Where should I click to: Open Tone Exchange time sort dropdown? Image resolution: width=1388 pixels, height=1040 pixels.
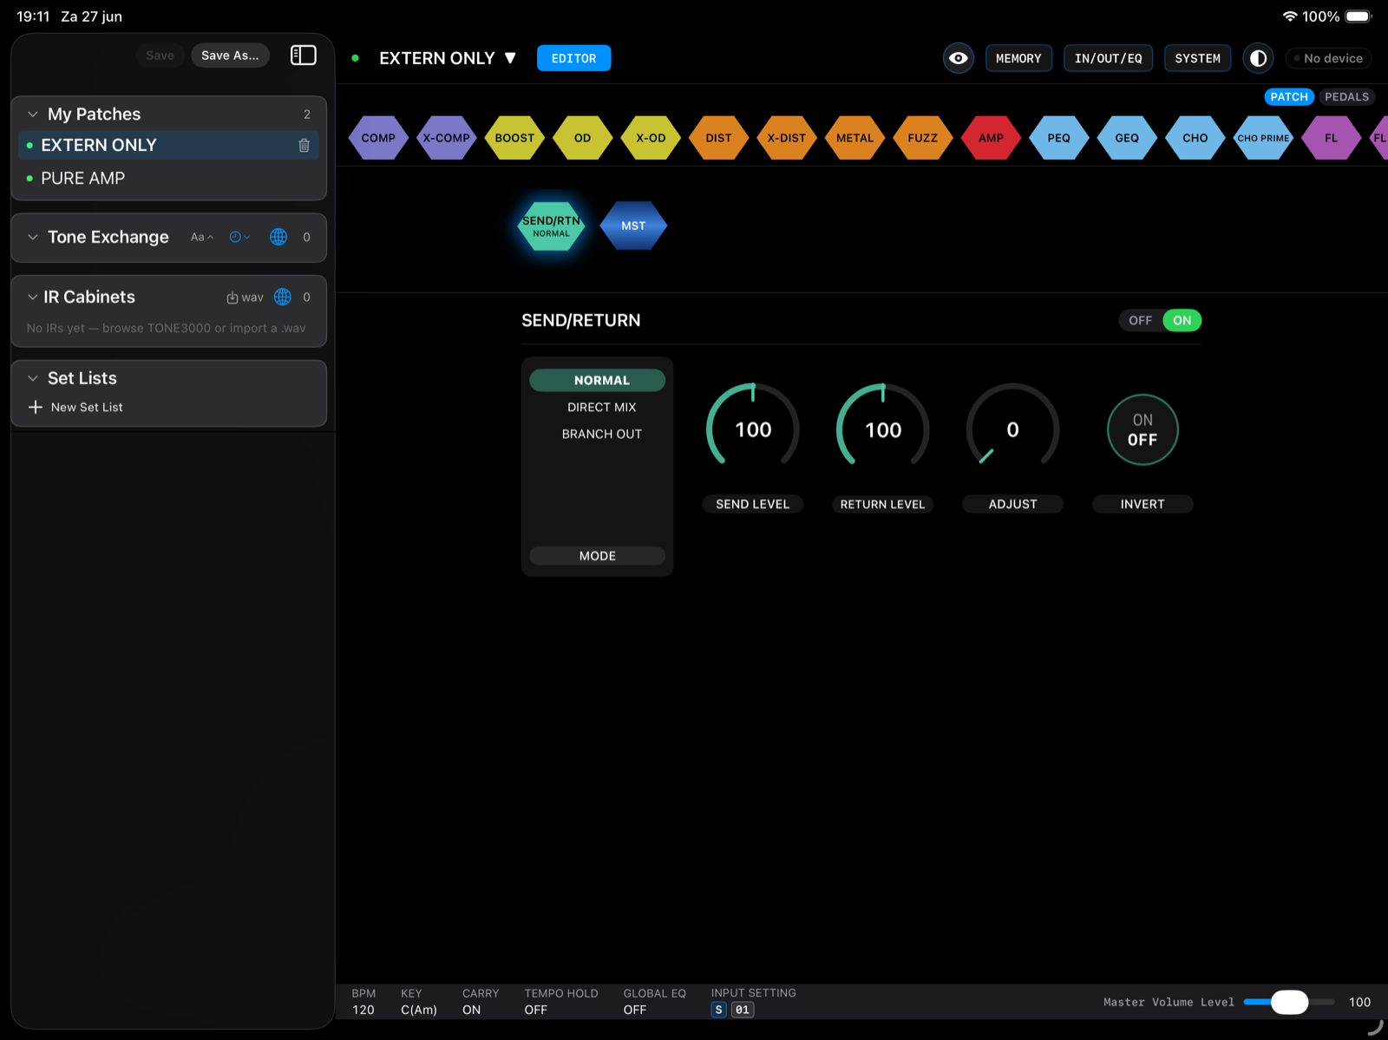239,237
